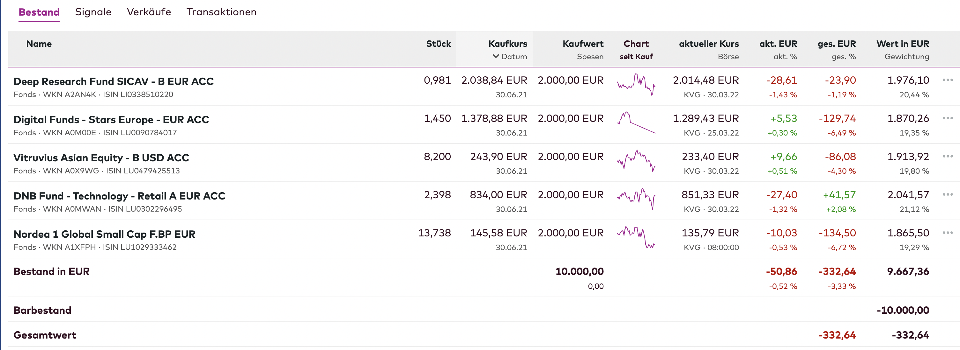Open Vitruvius Asian Equity - B USD ACC link
The image size is (960, 350).
pyautogui.click(x=101, y=158)
